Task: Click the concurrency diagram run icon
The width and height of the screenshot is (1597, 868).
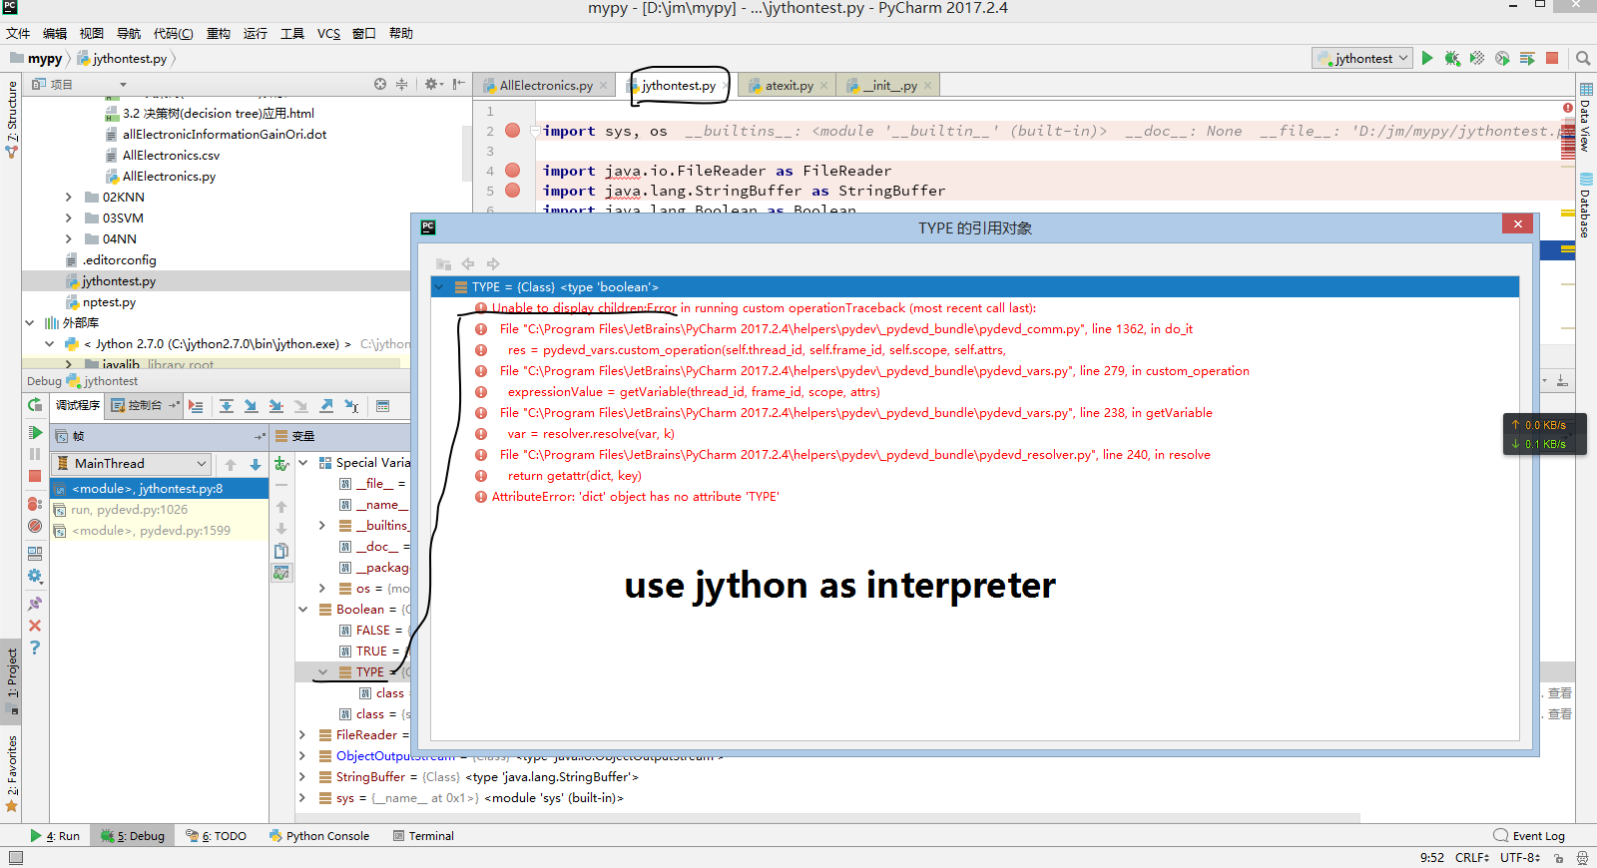Action: 1527,59
